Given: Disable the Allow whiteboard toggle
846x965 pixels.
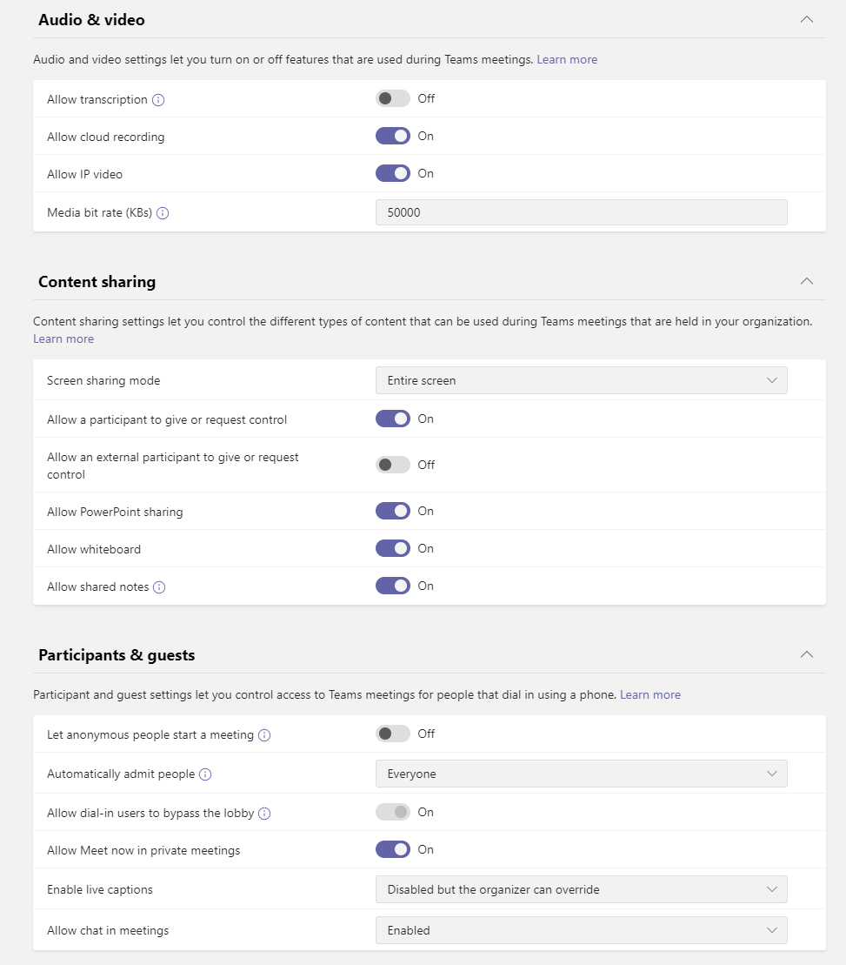Looking at the screenshot, I should [x=393, y=548].
